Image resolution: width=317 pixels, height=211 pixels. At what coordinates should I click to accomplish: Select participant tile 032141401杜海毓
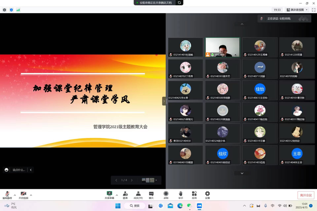pos(186,47)
